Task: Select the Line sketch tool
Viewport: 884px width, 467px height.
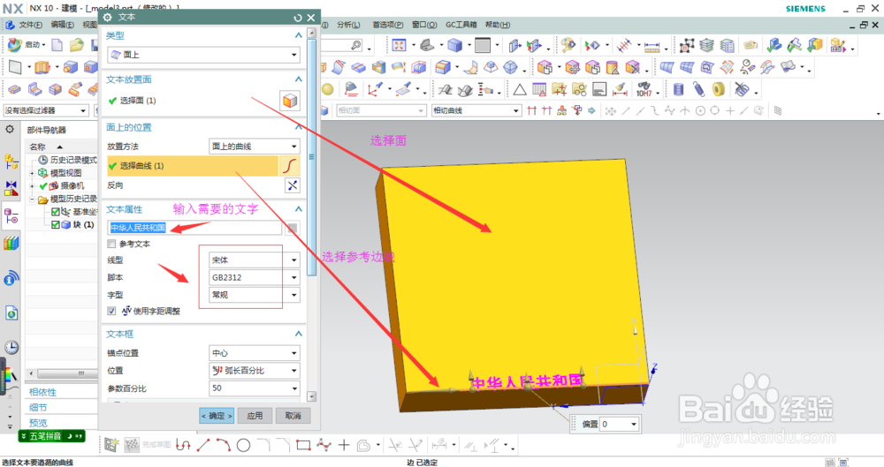Action: [x=203, y=445]
